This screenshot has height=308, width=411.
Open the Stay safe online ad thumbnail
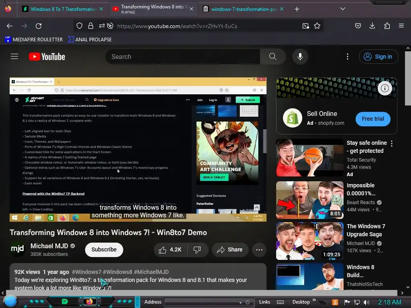pos(309,158)
